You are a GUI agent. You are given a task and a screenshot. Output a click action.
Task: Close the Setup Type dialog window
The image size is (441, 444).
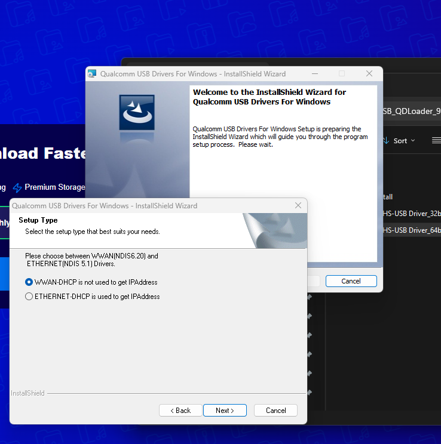pos(298,205)
